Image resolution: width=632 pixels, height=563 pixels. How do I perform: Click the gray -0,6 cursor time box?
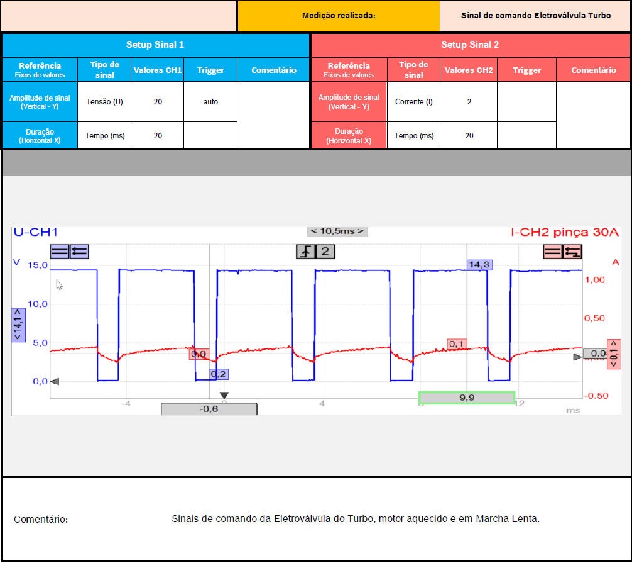point(209,409)
